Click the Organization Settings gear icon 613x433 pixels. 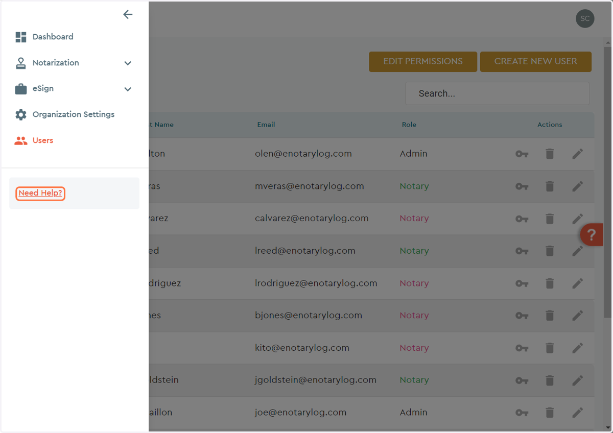tap(21, 114)
